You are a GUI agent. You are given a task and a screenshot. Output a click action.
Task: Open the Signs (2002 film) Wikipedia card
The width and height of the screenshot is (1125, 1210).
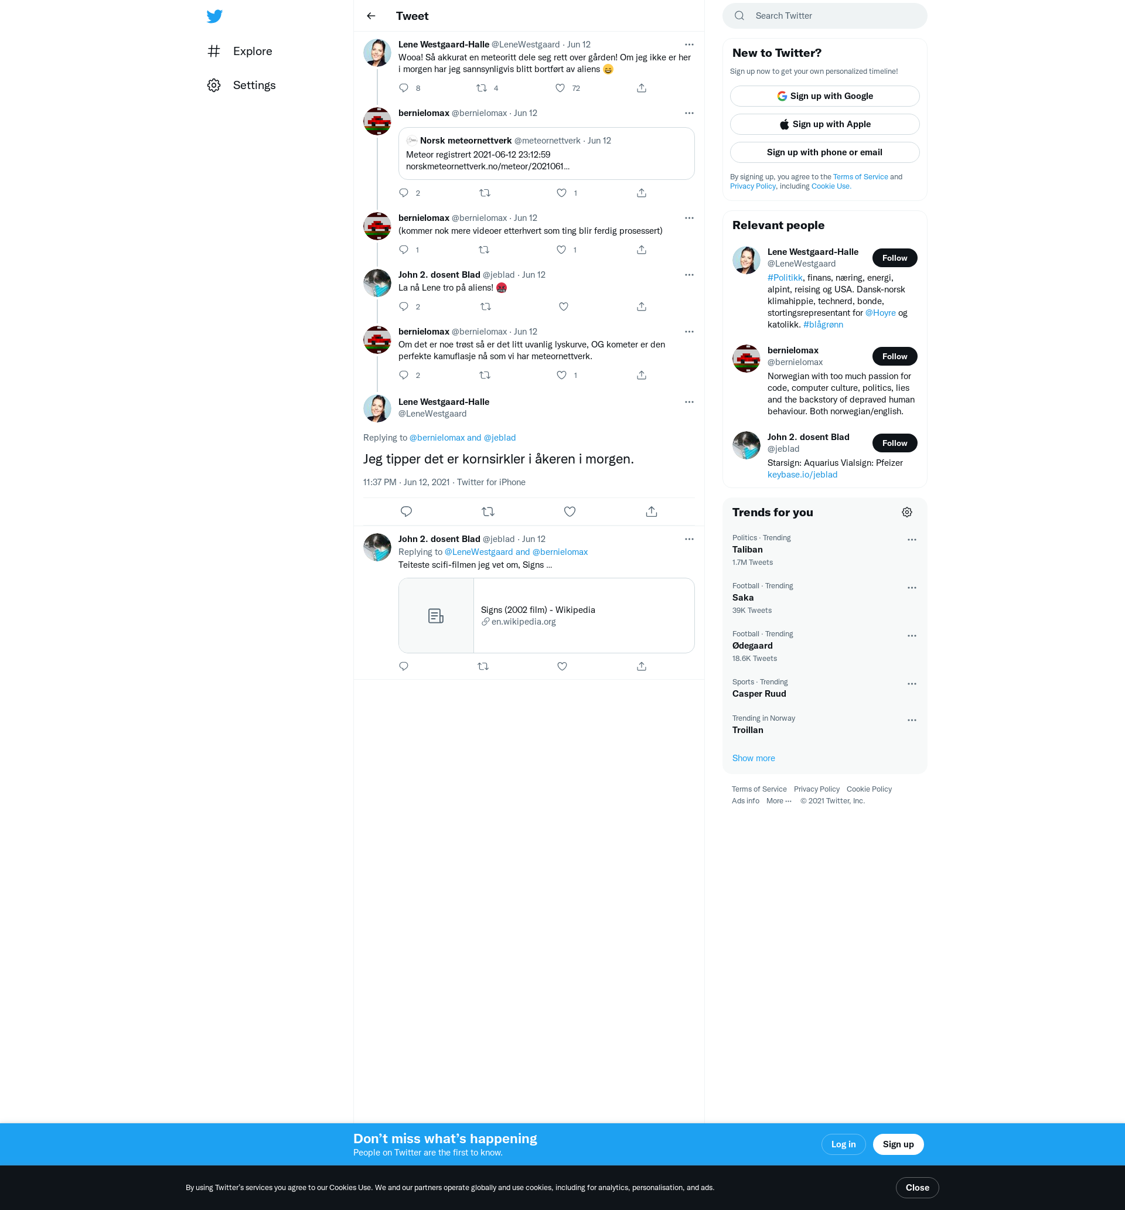tap(546, 615)
